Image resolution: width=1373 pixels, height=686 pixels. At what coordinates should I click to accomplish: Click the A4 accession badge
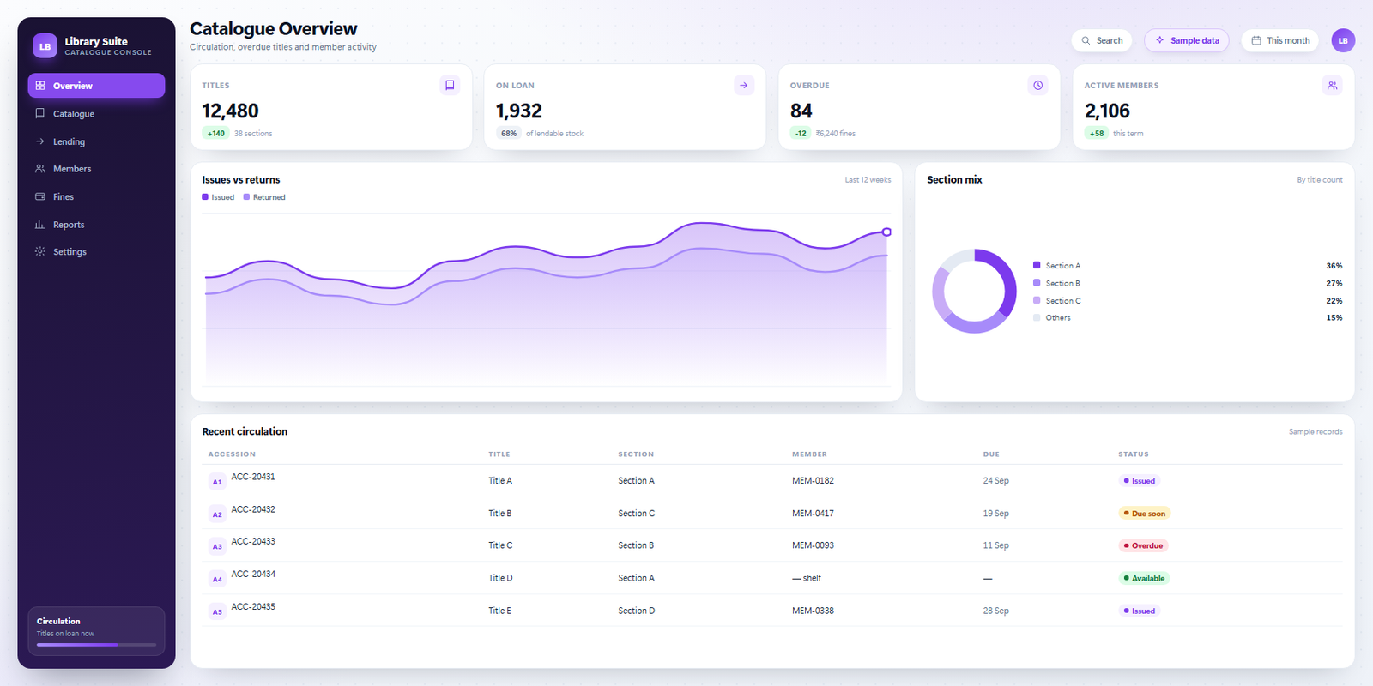click(x=217, y=579)
